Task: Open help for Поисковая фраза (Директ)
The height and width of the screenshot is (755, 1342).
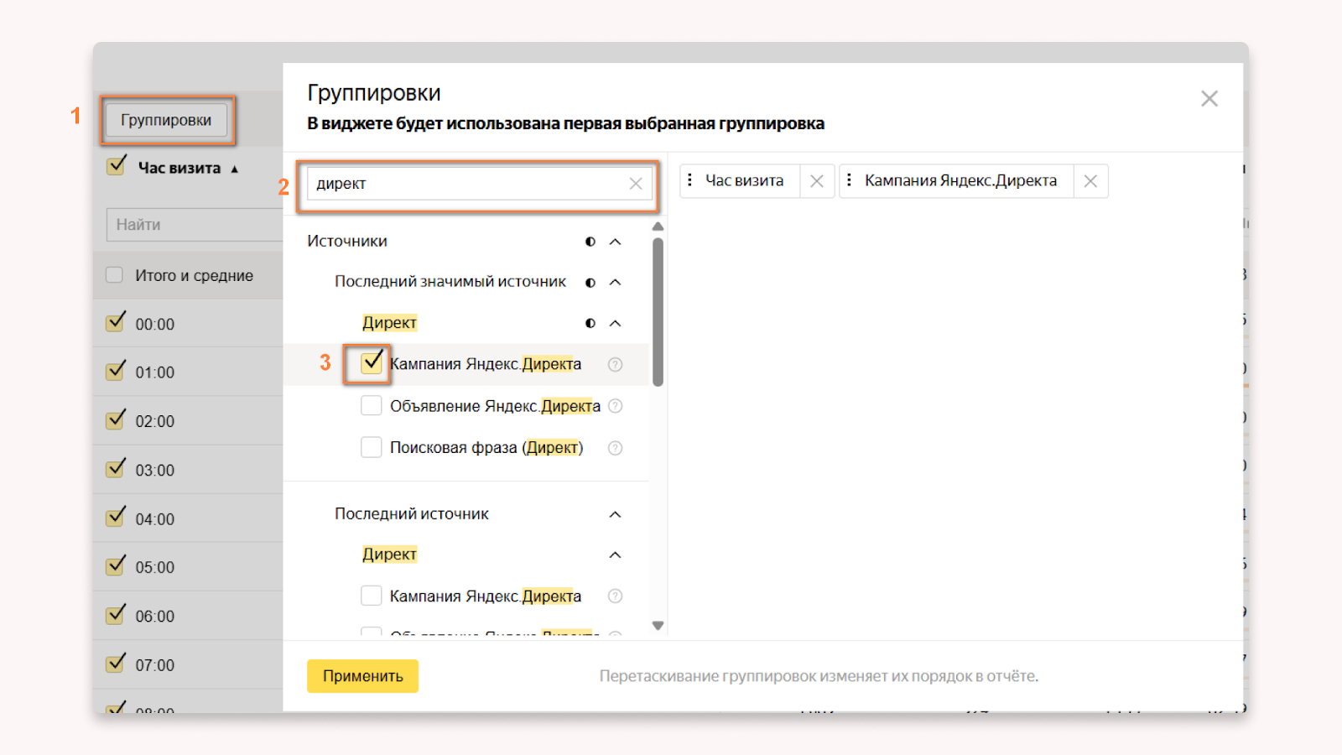Action: [x=615, y=448]
